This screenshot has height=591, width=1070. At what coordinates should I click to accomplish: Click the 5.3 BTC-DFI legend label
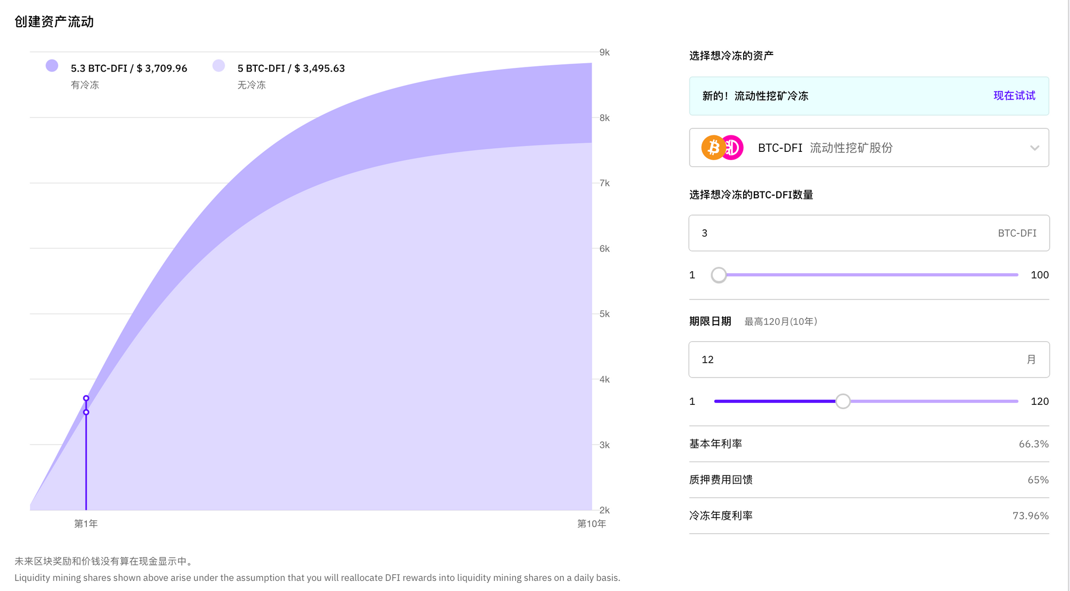coord(129,68)
